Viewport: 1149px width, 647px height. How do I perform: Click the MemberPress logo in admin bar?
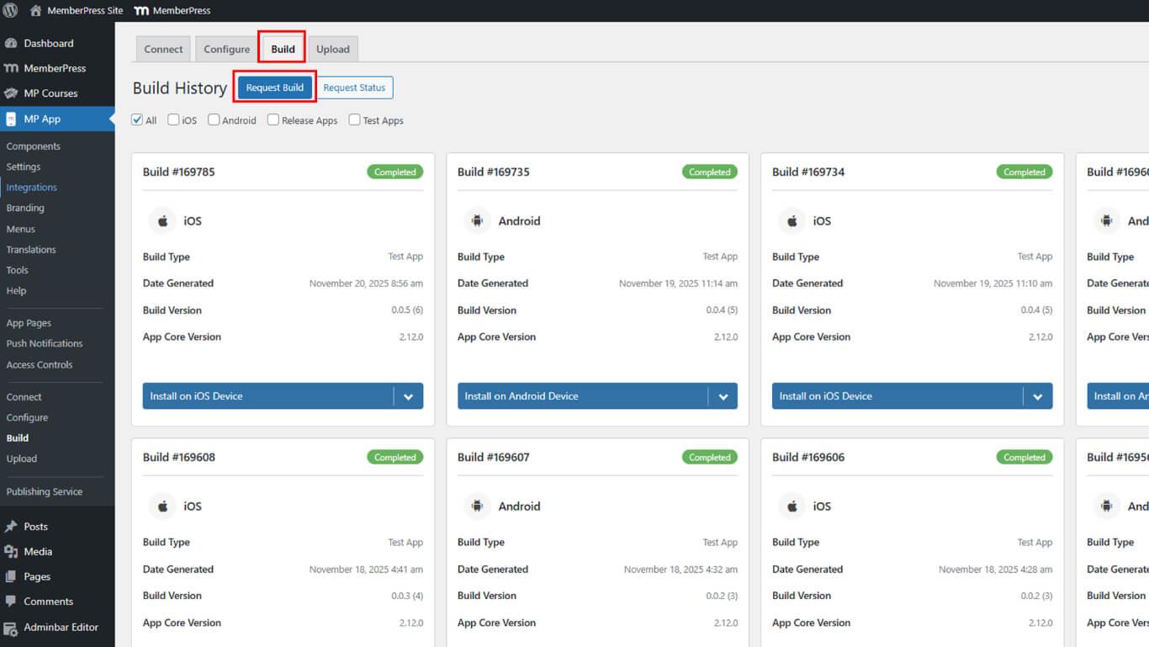(142, 11)
